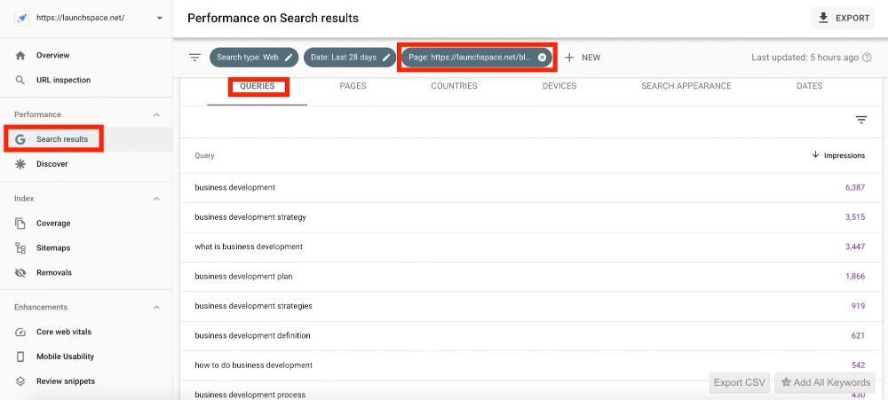Click the Removals crossed-eye icon

click(x=20, y=272)
